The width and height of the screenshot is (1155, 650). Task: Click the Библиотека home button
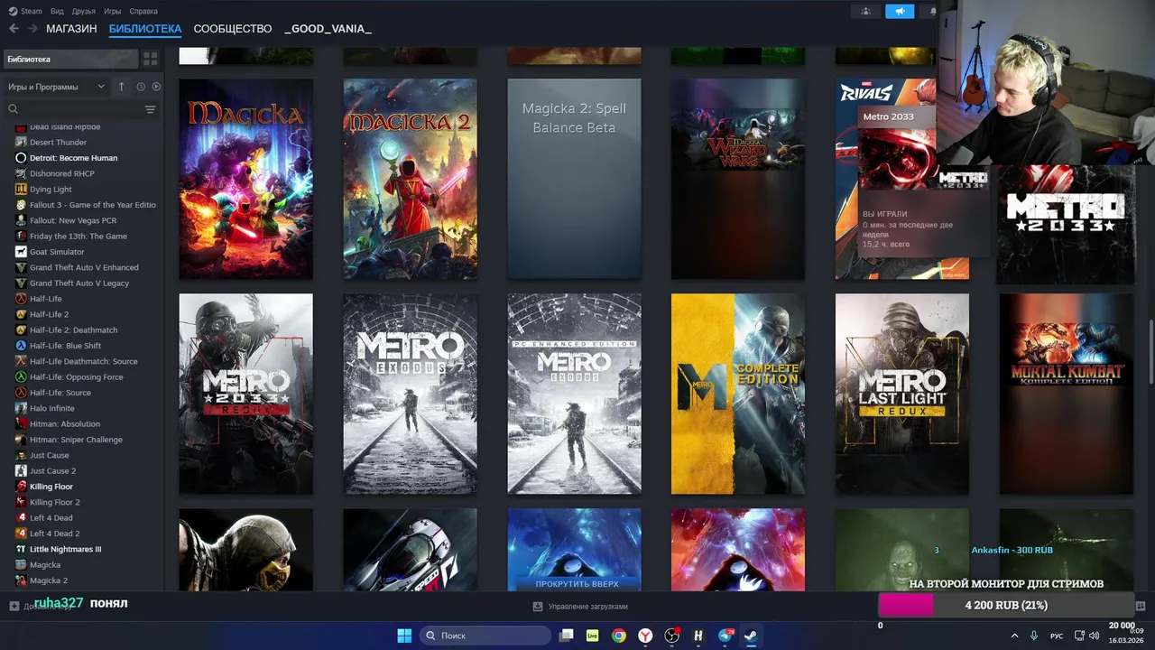[70, 59]
